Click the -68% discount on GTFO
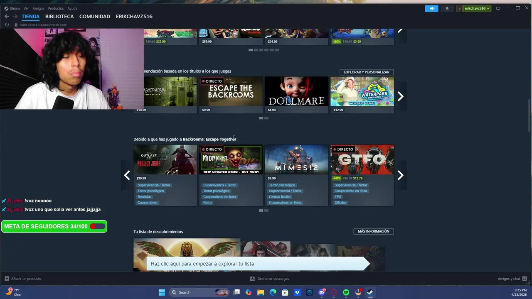Image resolution: width=532 pixels, height=299 pixels. coord(337,178)
